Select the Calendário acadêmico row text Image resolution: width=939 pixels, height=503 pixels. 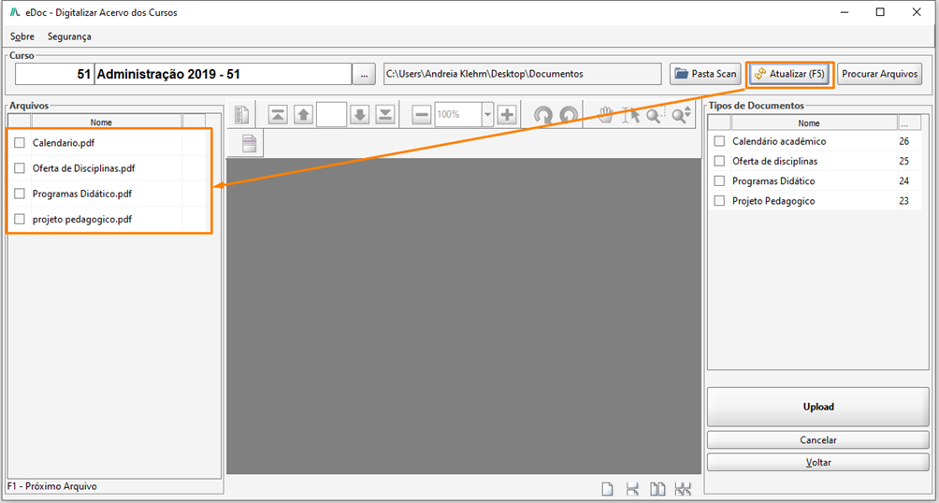coord(779,141)
